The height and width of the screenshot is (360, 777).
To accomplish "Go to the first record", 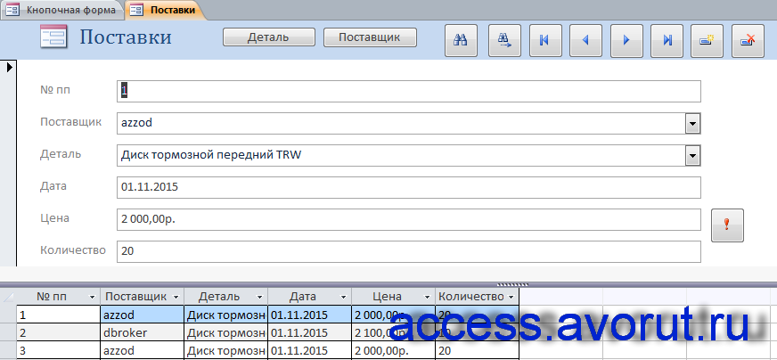I will (545, 40).
